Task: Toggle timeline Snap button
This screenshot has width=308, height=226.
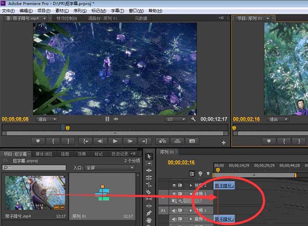Action: click(x=192, y=174)
